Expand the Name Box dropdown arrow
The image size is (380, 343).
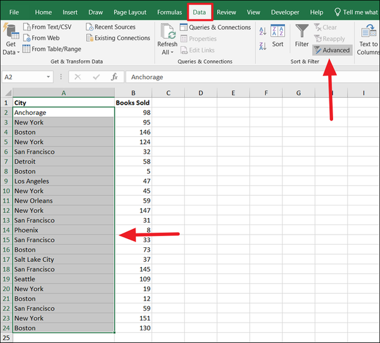48,77
